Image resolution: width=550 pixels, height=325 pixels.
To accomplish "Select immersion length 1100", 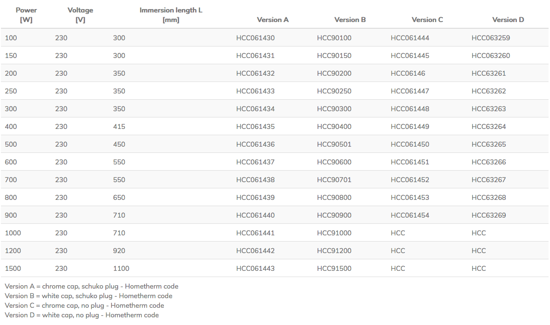I will tap(122, 268).
